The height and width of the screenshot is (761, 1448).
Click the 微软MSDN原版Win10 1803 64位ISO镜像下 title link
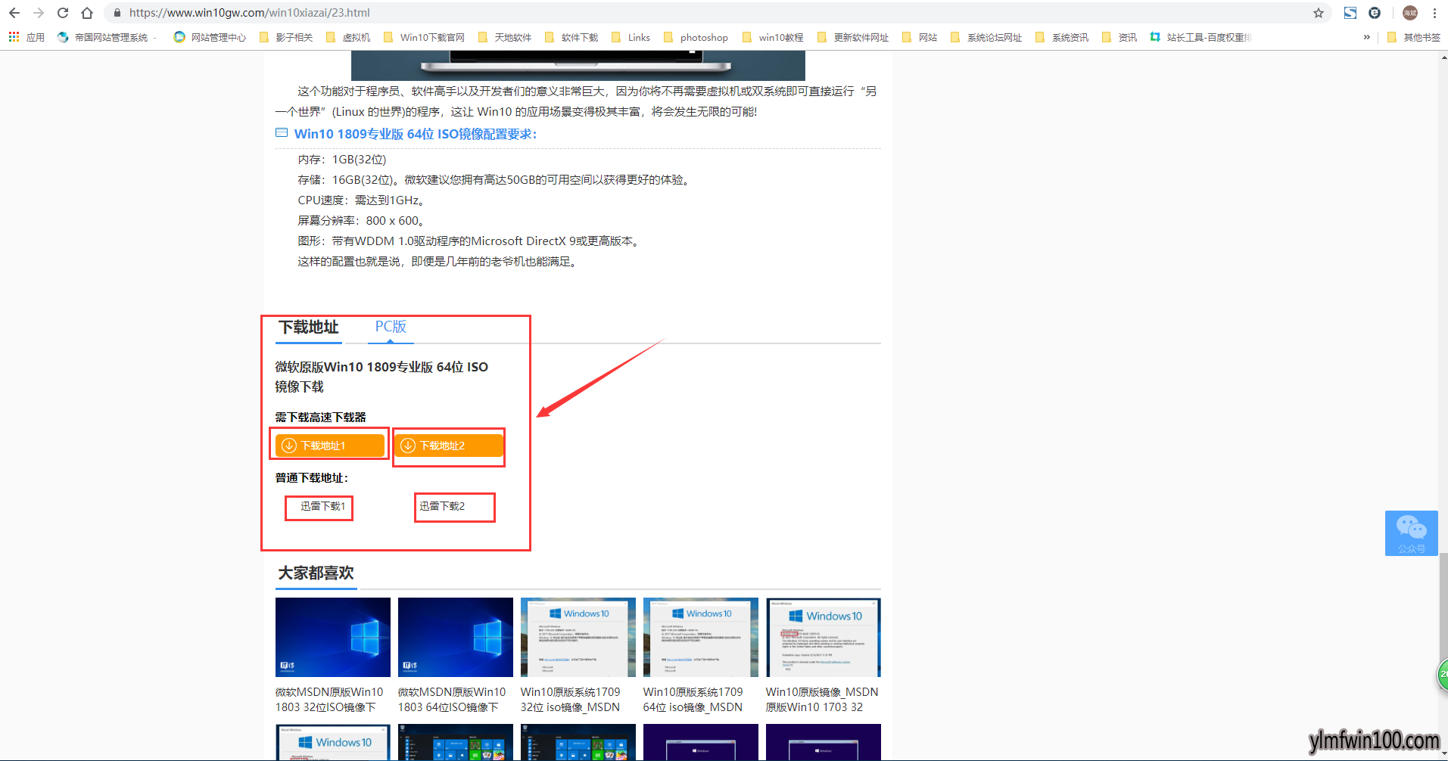tap(452, 700)
